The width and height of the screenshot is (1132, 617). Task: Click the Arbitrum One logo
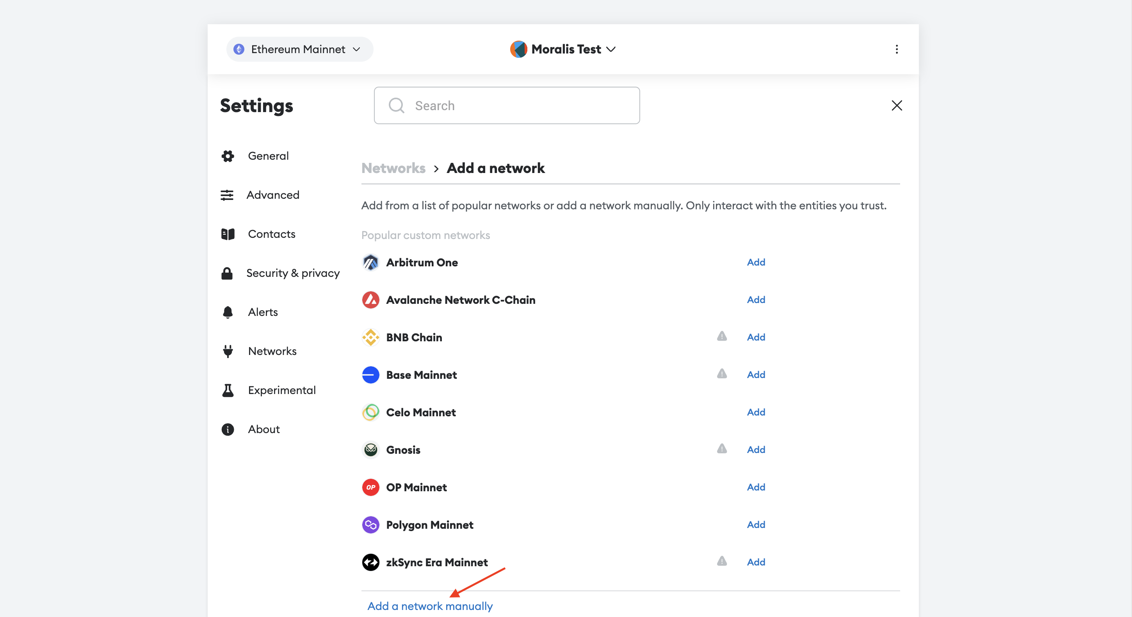[370, 262]
